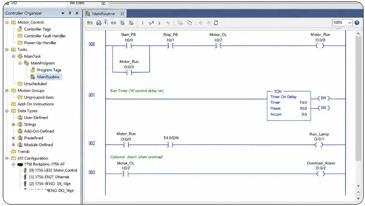Image resolution: width=365 pixels, height=206 pixels.
Task: Click the second grayed verify toolbar icon
Action: tap(131, 23)
